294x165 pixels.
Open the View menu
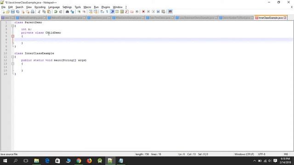(x=28, y=7)
